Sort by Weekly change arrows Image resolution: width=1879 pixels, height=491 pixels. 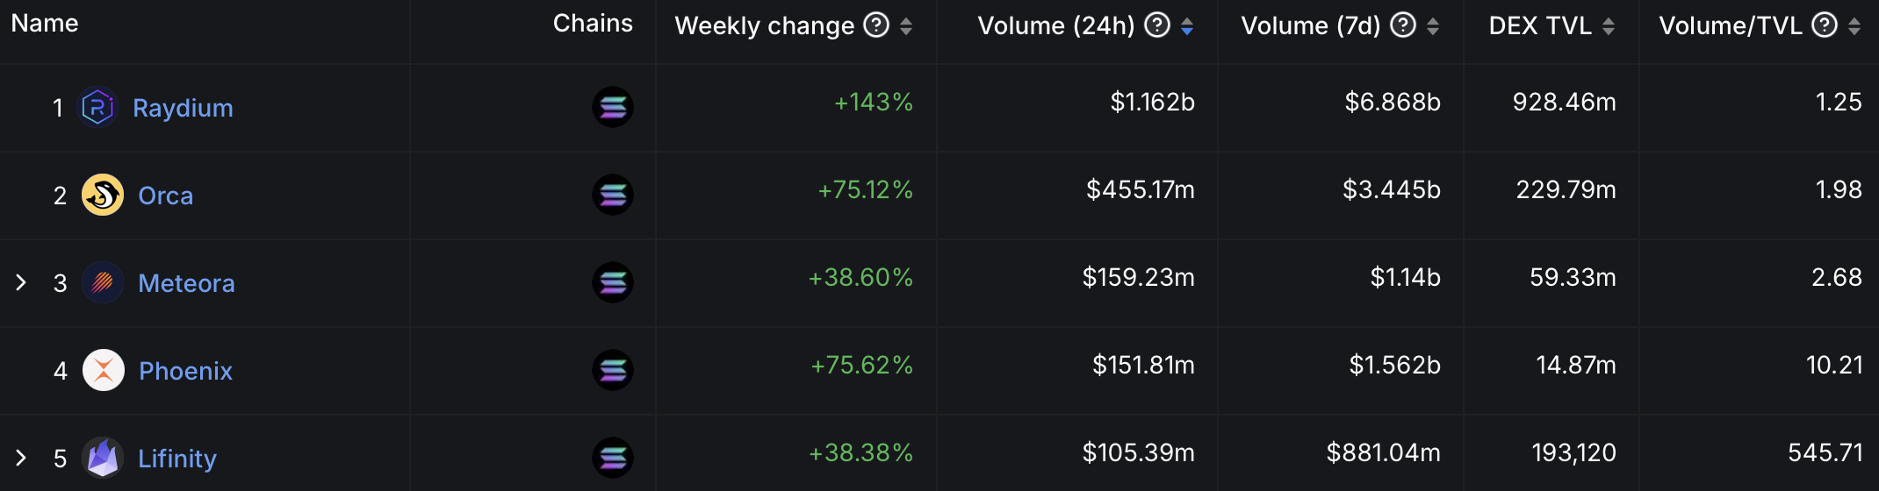coord(906,26)
